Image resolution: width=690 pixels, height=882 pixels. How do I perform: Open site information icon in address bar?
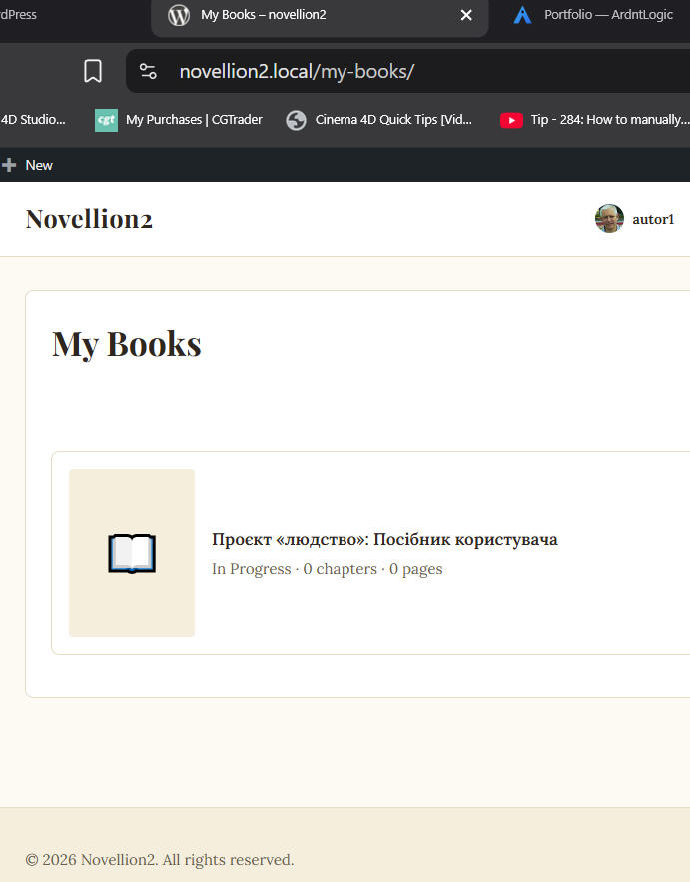tap(148, 72)
